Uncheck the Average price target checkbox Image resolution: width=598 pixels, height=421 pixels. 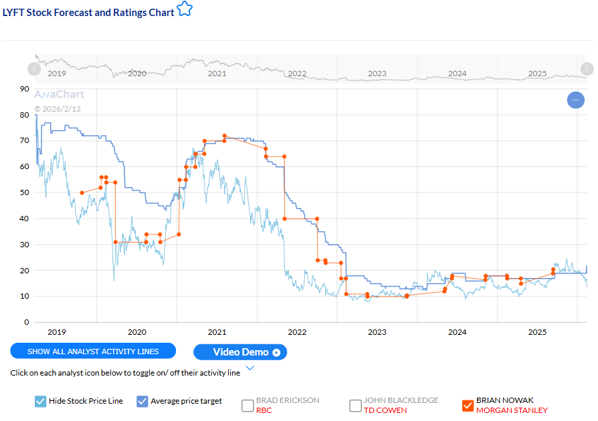(x=142, y=401)
